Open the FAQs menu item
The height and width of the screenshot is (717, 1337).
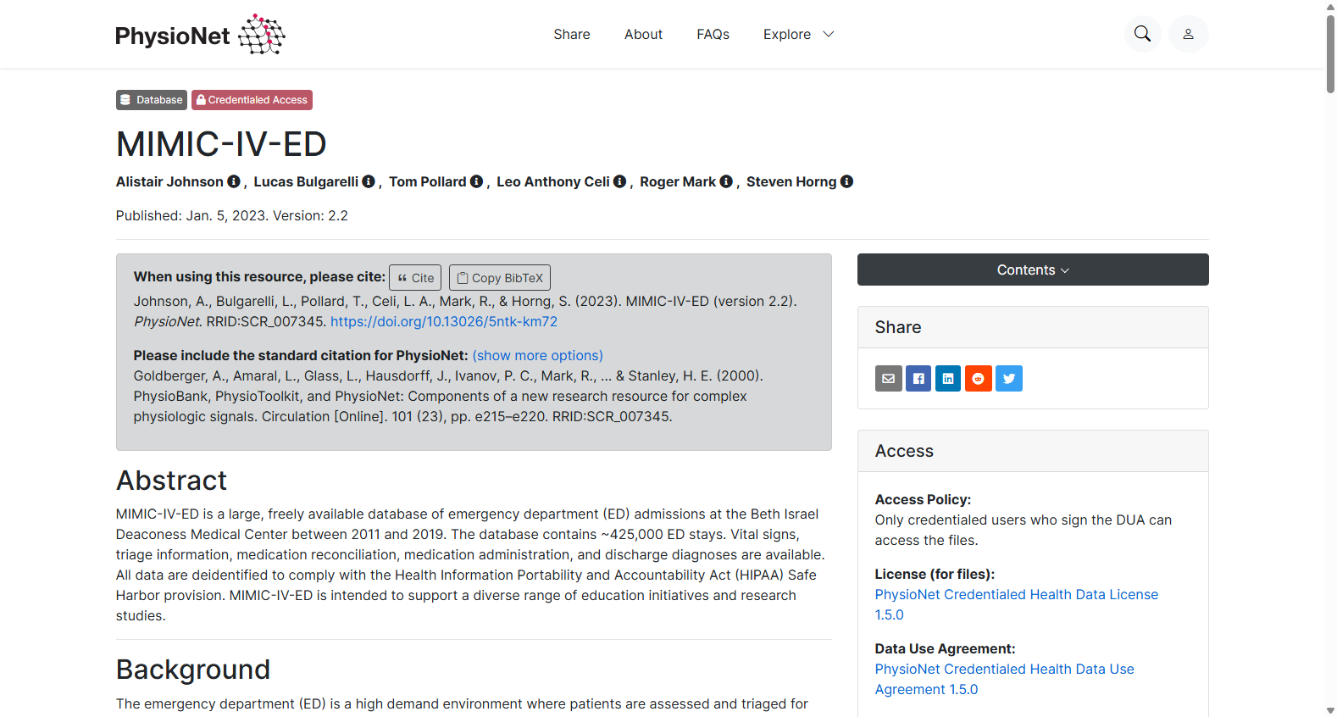point(713,34)
